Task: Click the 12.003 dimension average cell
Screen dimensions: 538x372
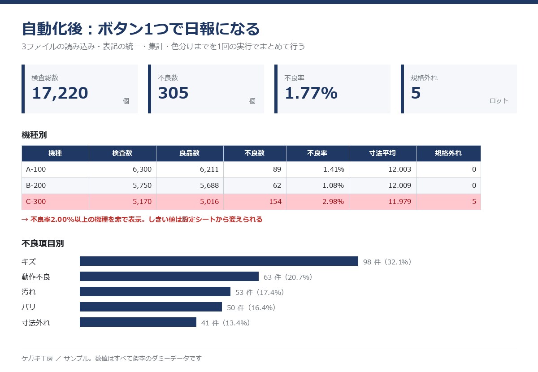Action: pyautogui.click(x=382, y=169)
